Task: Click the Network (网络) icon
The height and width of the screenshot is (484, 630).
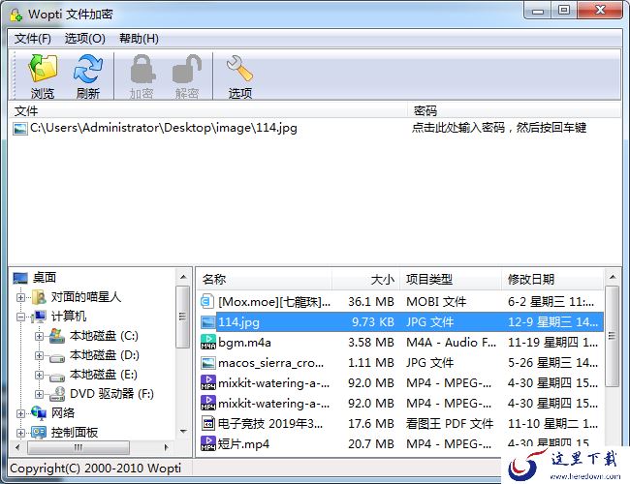Action: [39, 413]
